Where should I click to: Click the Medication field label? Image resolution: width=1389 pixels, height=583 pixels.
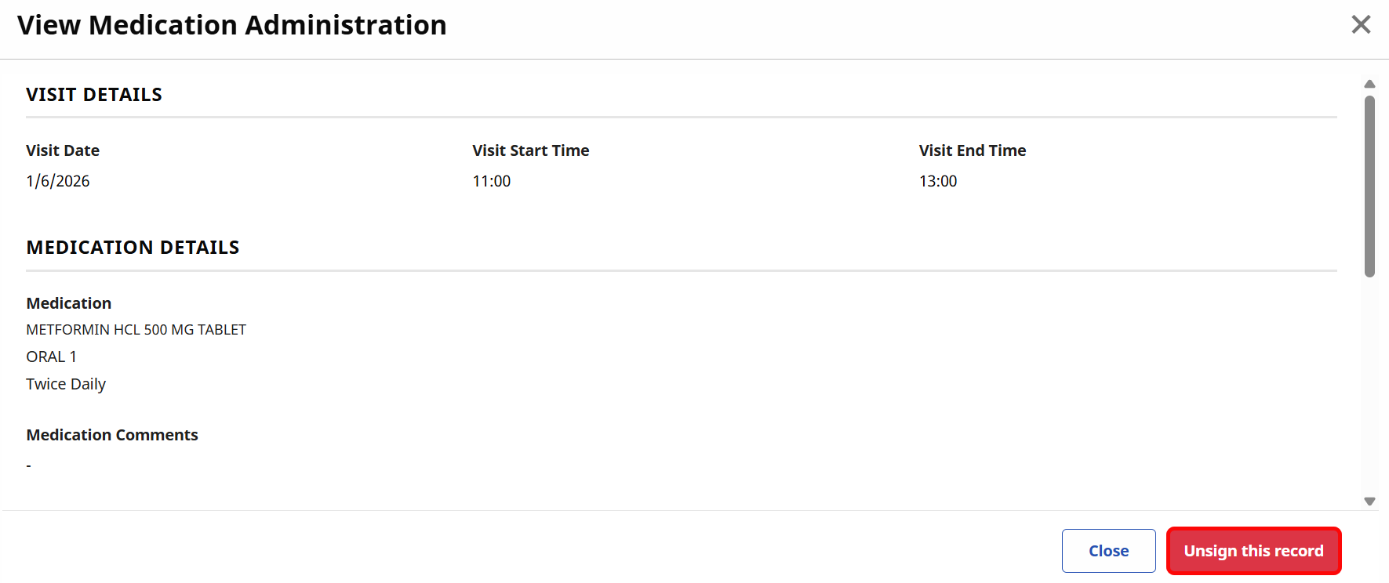pyautogui.click(x=69, y=303)
